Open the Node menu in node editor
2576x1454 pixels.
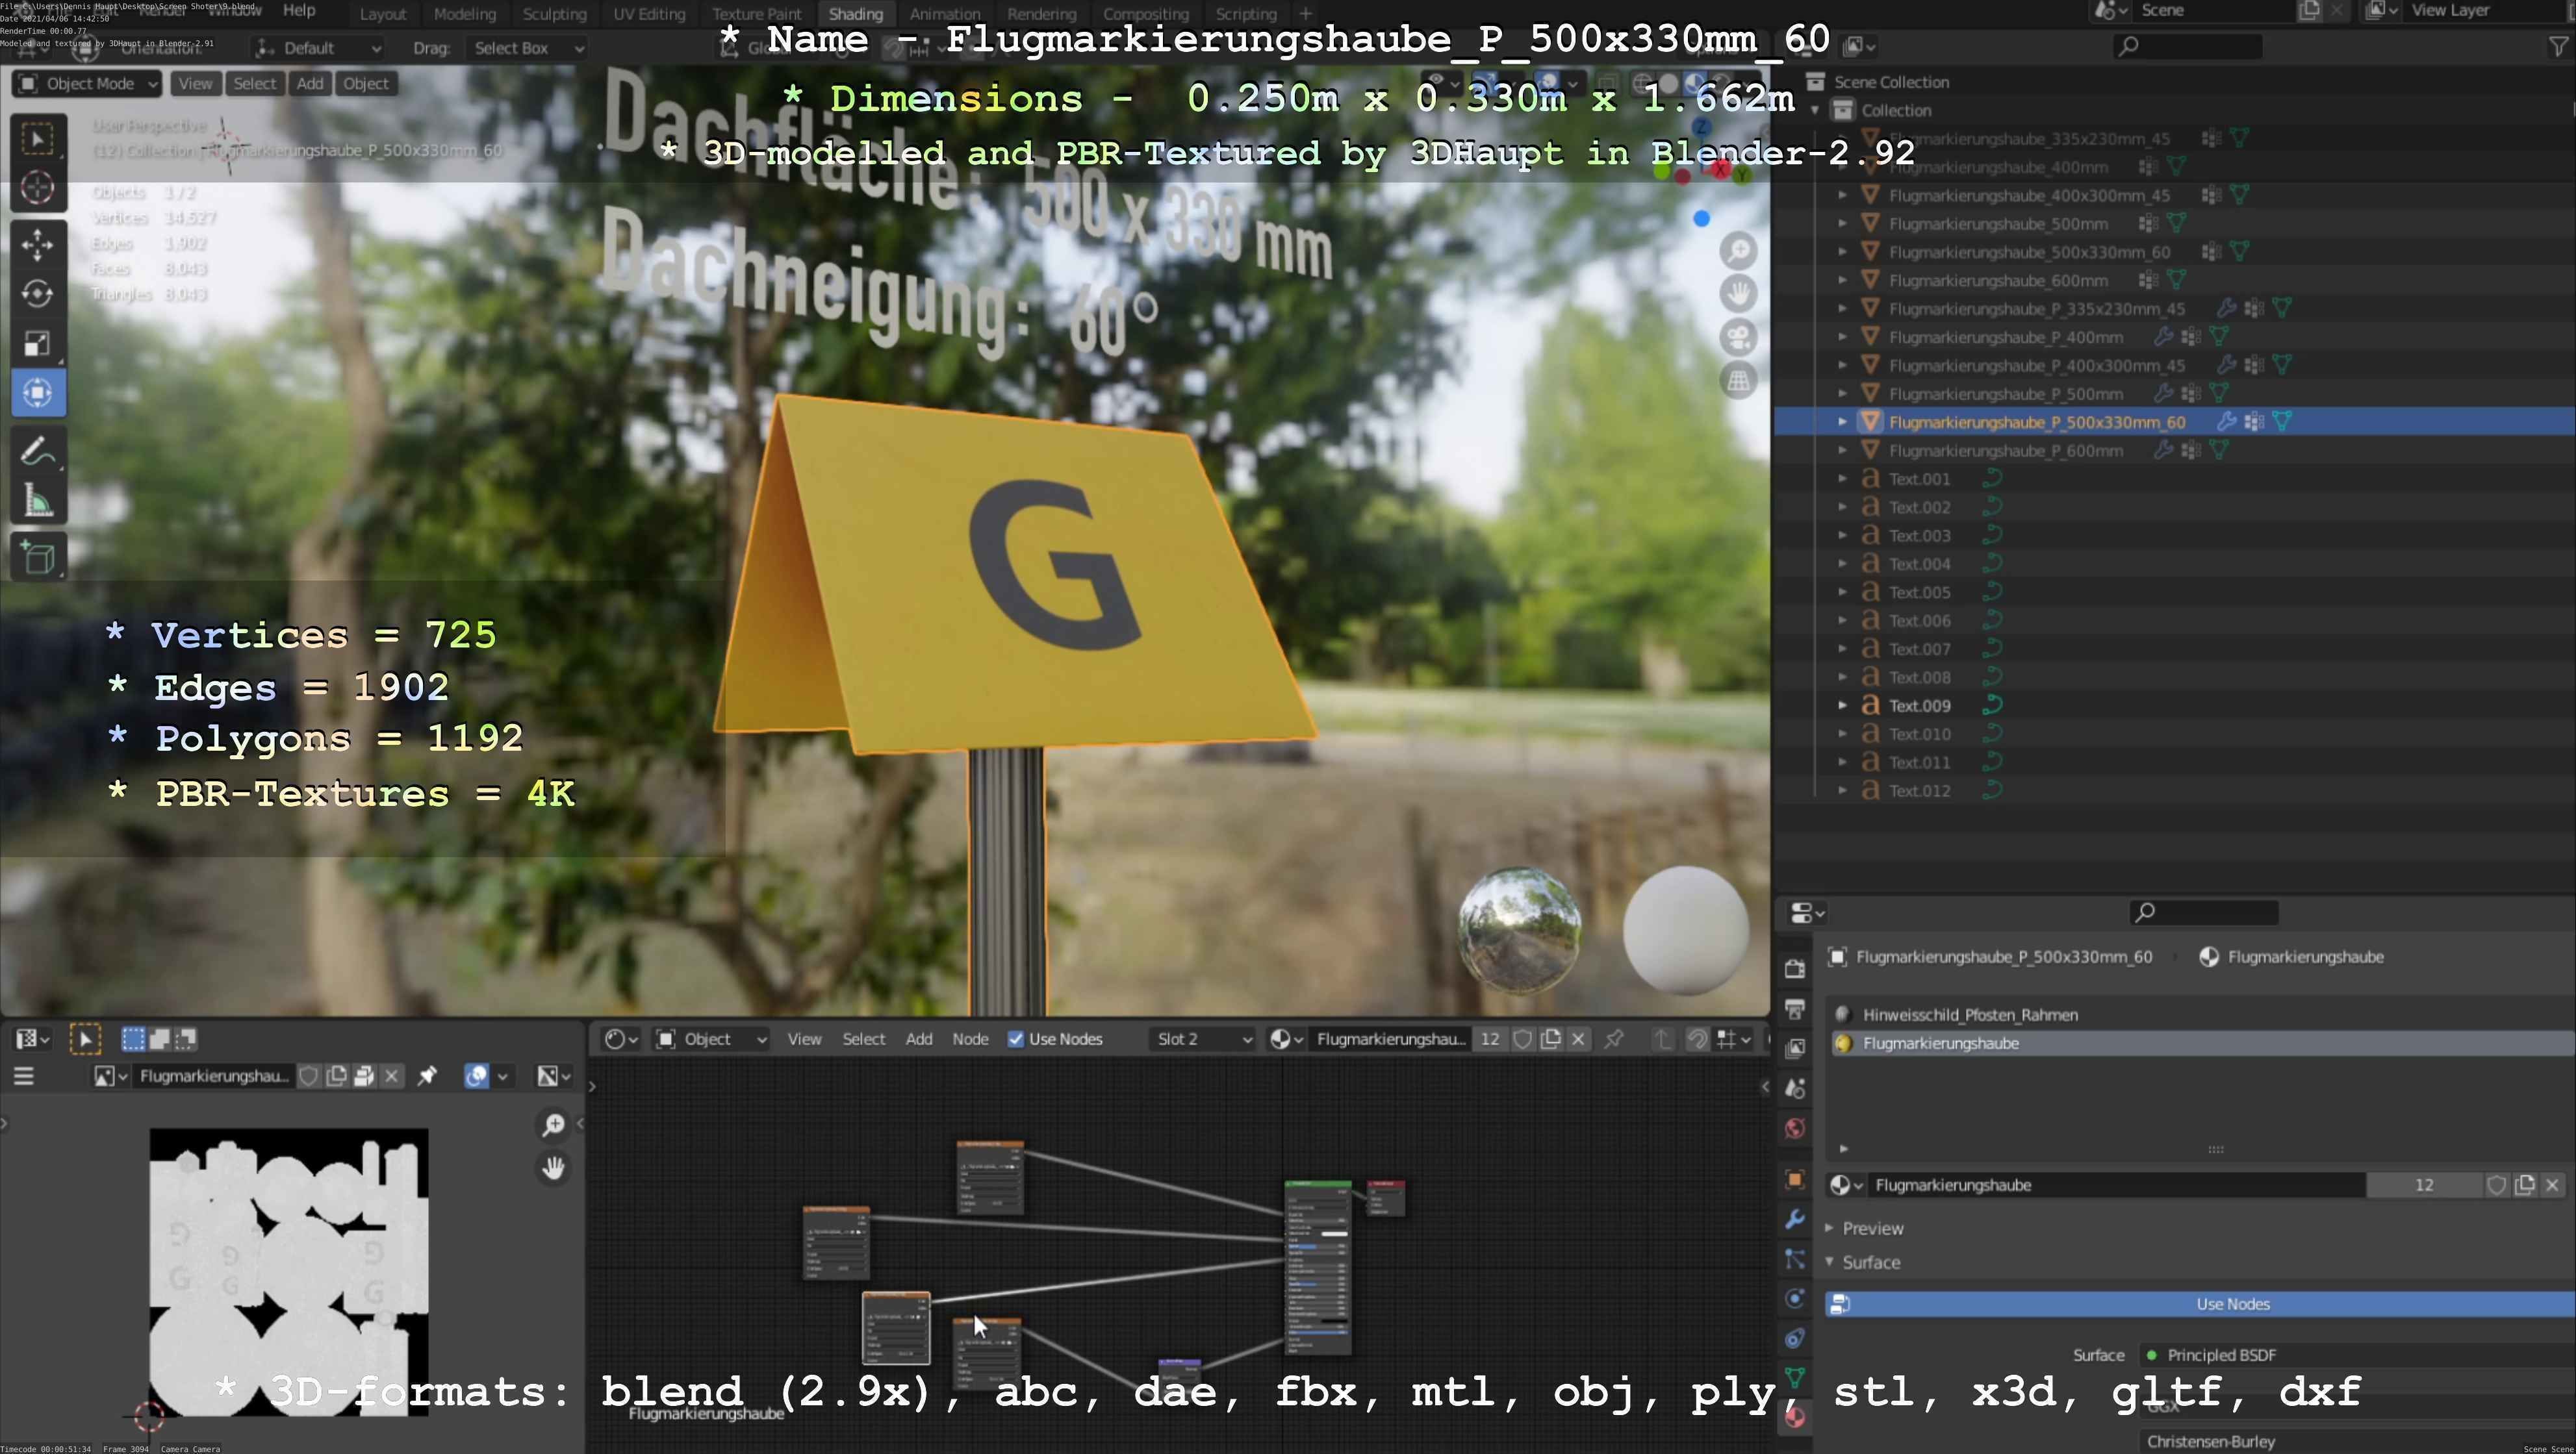pyautogui.click(x=969, y=1039)
